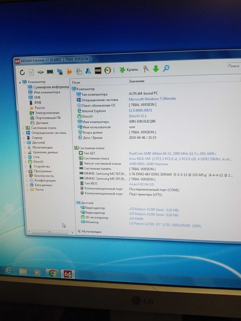This screenshot has height=321, width=241.
Task: Open the AMD 690G, AMD Hammer link
Action: point(149,164)
